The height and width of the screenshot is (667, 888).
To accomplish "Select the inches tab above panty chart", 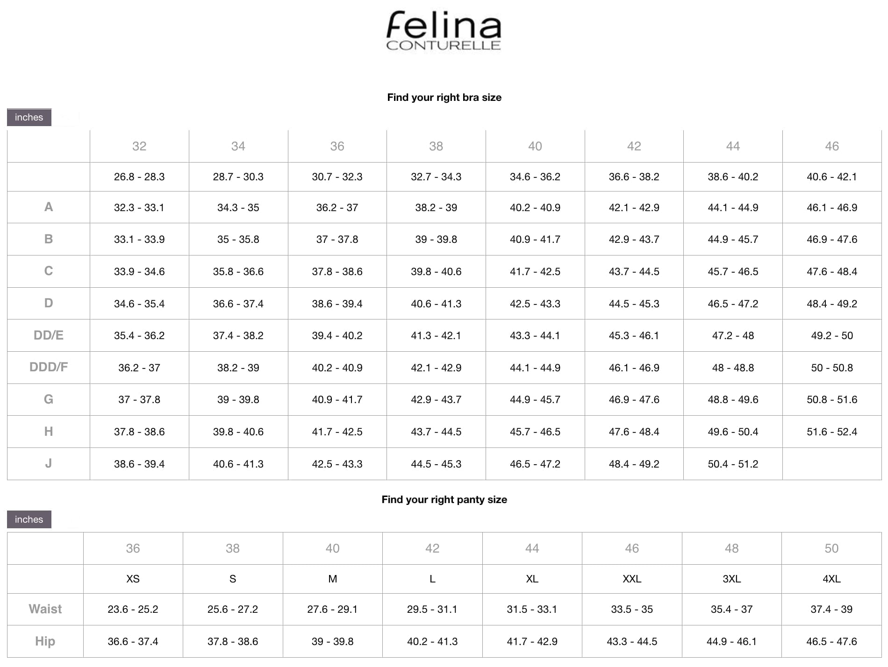I will (29, 519).
